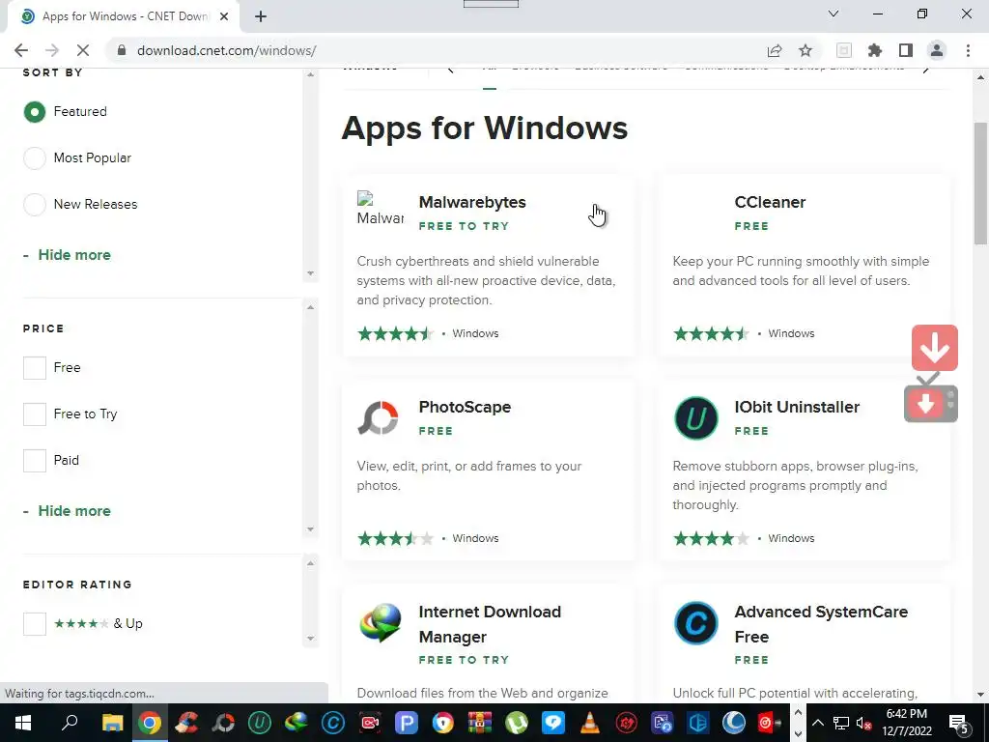Click the Advanced SystemCare app icon
Screen dimensions: 989x742
coord(695,623)
